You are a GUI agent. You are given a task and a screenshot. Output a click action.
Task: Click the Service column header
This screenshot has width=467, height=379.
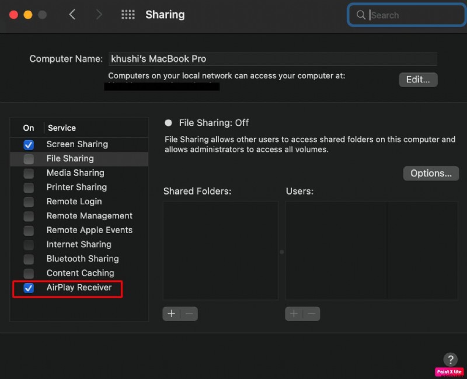pyautogui.click(x=62, y=128)
